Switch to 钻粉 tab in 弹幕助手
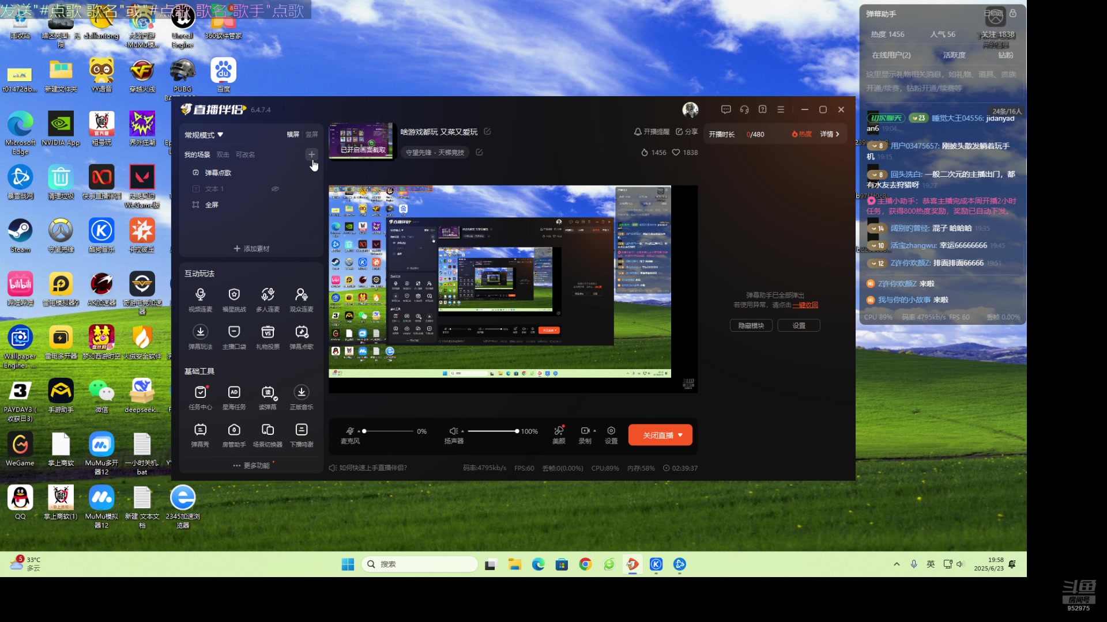Screen dimensions: 1107x622 coord(1006,55)
